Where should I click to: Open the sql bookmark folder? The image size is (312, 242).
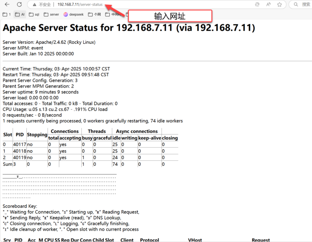pyautogui.click(x=34, y=14)
